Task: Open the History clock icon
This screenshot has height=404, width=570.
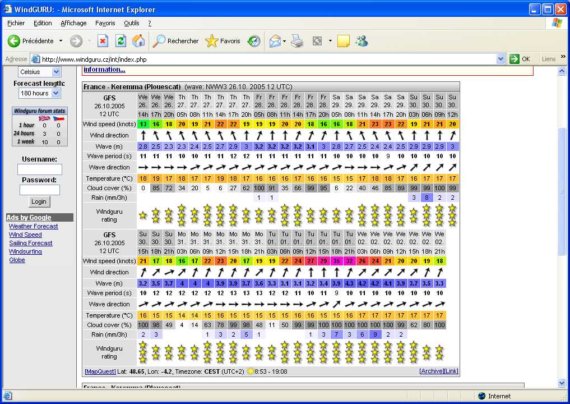Action: pyautogui.click(x=254, y=41)
